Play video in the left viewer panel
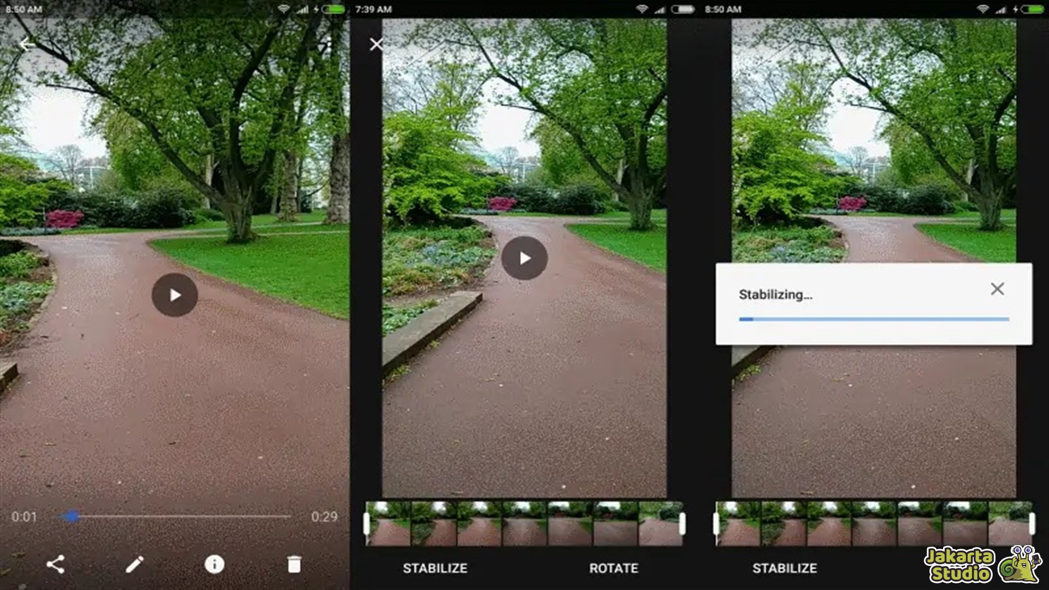1049x590 pixels. (175, 295)
